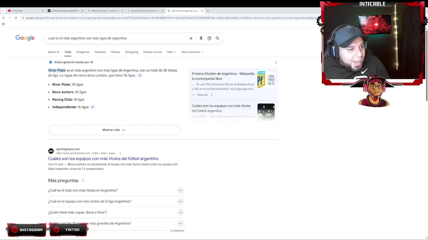Open the site info icon in address bar
This screenshot has width=428, height=240.
click(23, 18)
